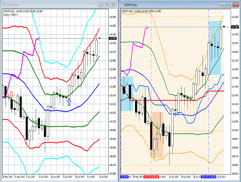Viewport: 241px width, 182px height.
Task: Click "29 May 2017" on right chart time axis
Action: click(x=138, y=177)
